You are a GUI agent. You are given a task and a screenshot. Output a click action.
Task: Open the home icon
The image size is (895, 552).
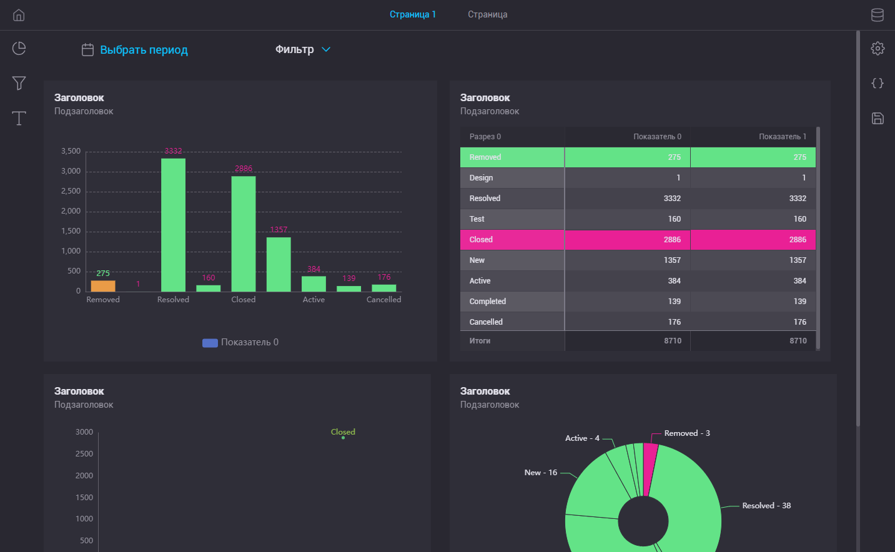pyautogui.click(x=19, y=15)
